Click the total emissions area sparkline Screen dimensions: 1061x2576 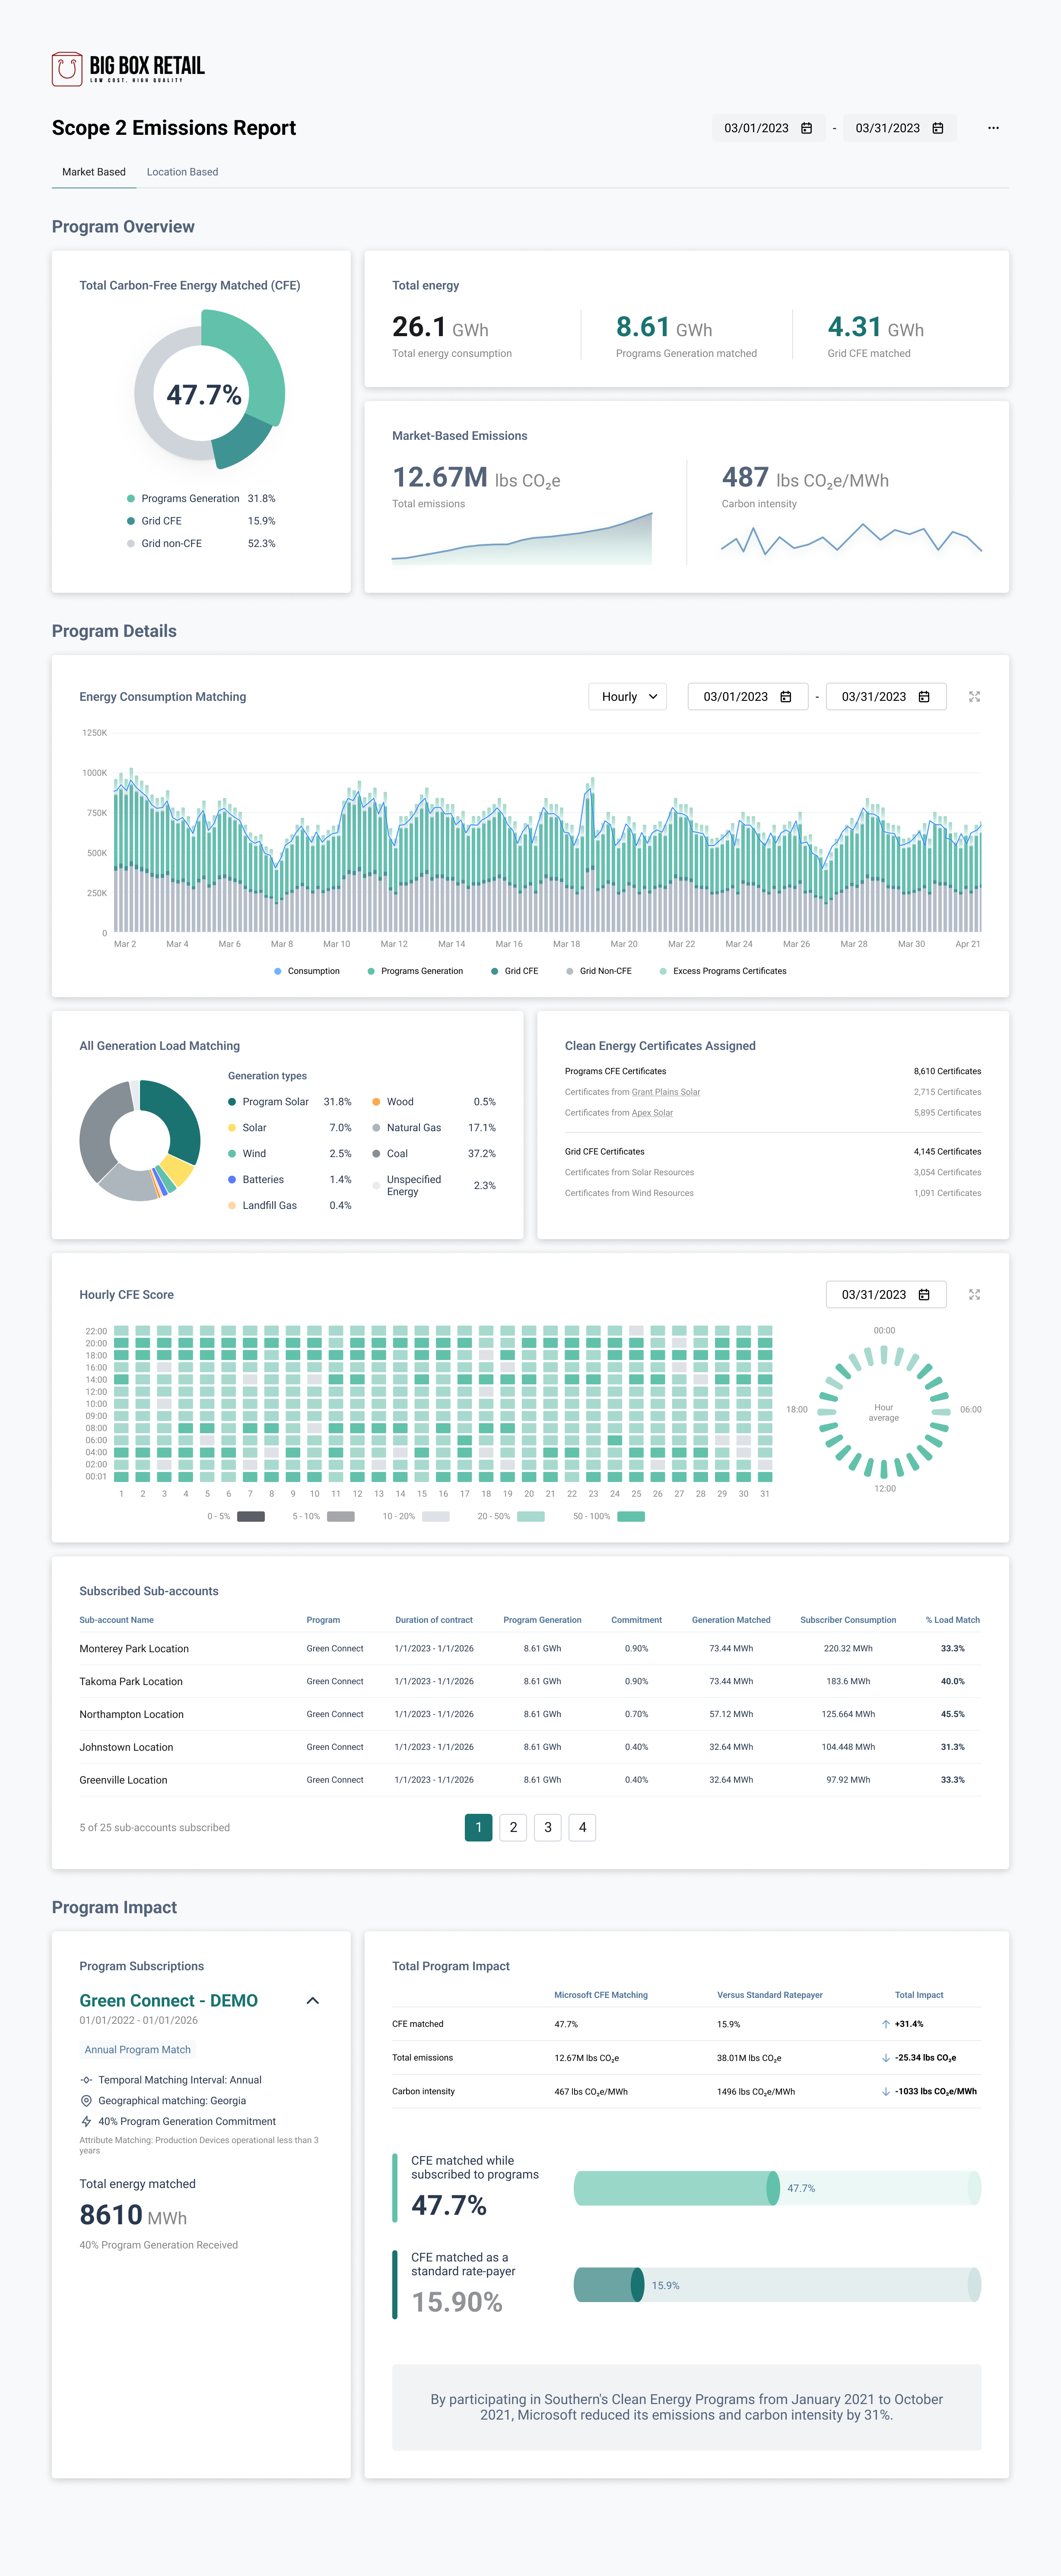pos(522,539)
